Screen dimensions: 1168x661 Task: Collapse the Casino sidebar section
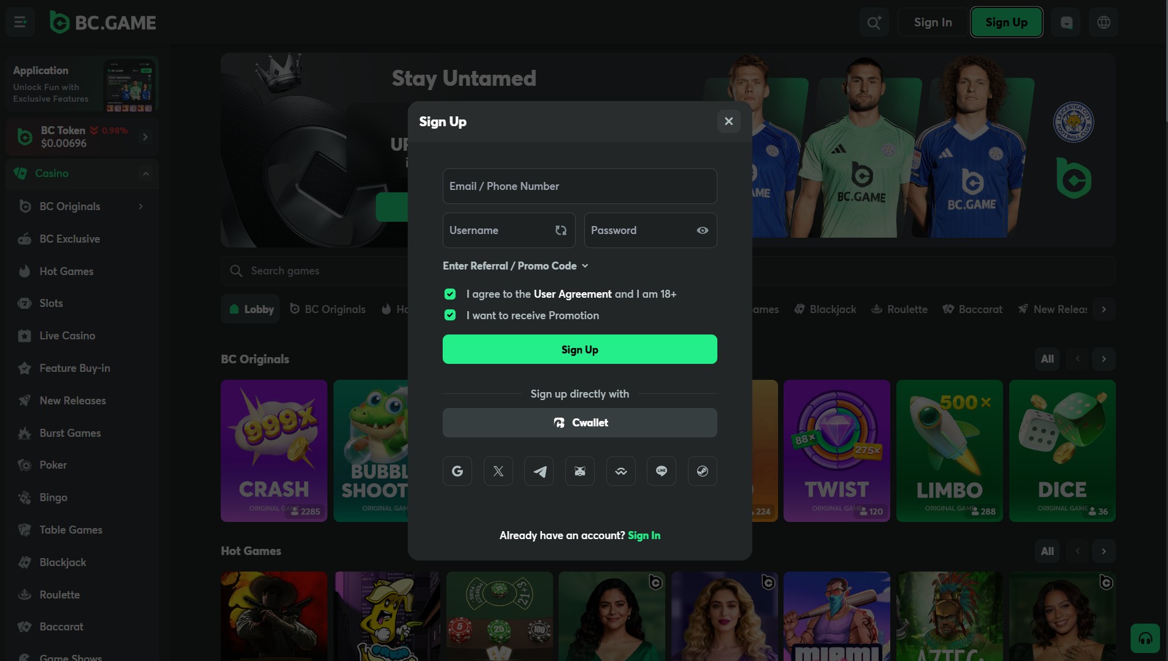[x=146, y=173]
